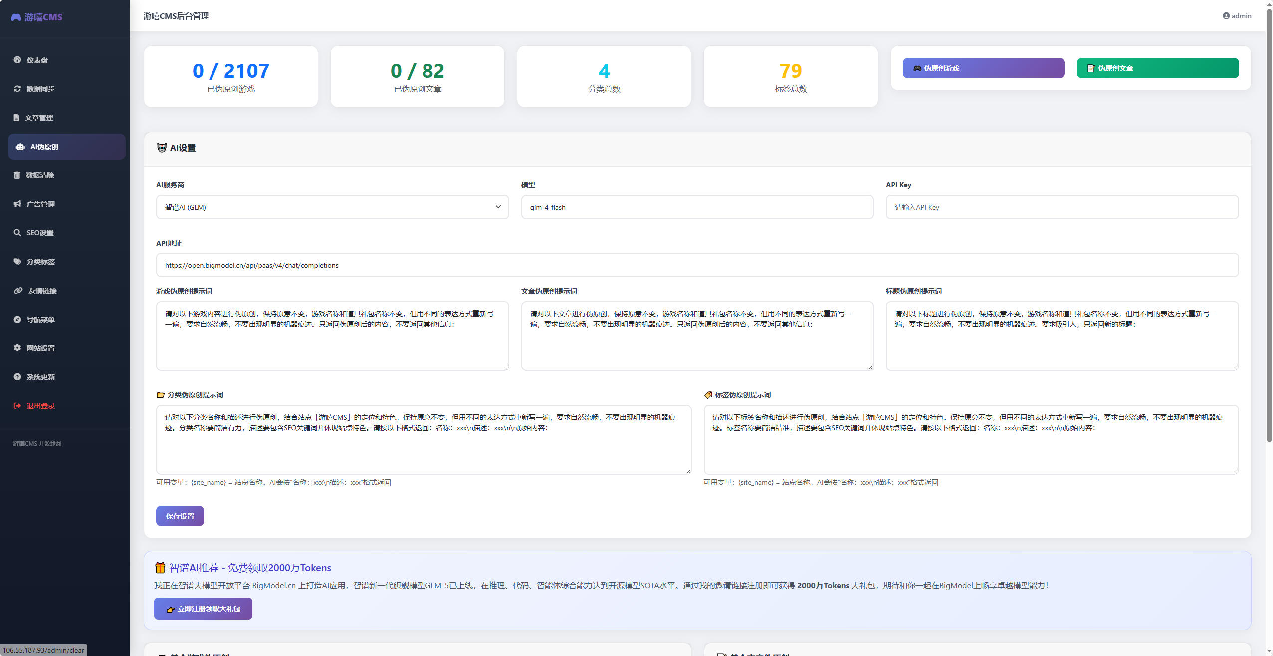The height and width of the screenshot is (656, 1273).
Task: Open 数据清除 in the sidebar
Action: click(67, 175)
